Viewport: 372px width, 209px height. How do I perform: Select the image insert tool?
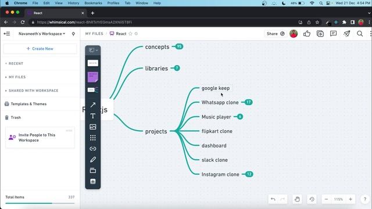click(93, 127)
